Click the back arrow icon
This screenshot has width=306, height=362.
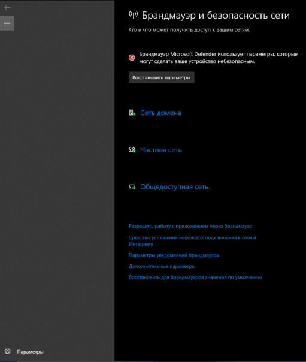(x=7, y=8)
